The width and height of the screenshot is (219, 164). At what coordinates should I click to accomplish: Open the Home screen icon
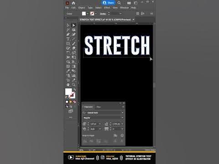coord(73,3)
